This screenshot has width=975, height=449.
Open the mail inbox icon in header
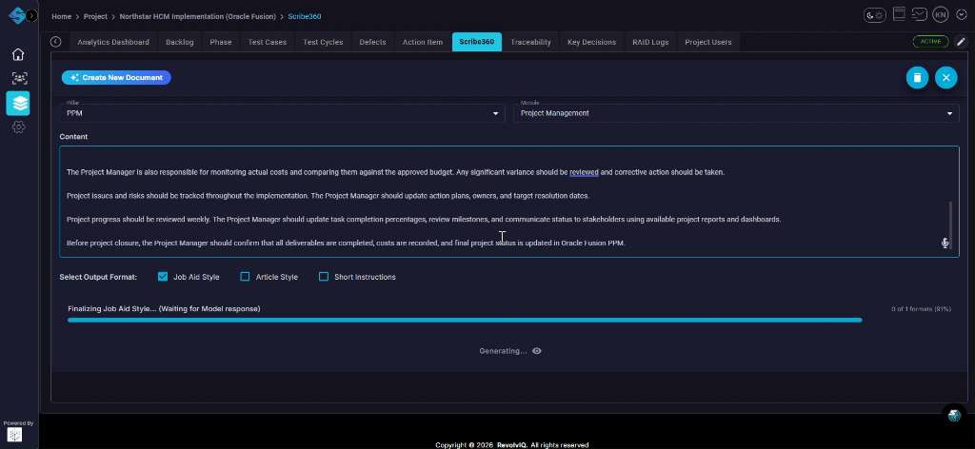coord(920,14)
